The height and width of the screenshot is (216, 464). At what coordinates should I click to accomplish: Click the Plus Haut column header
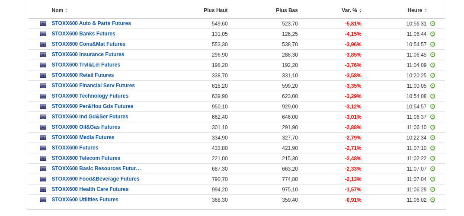(215, 10)
